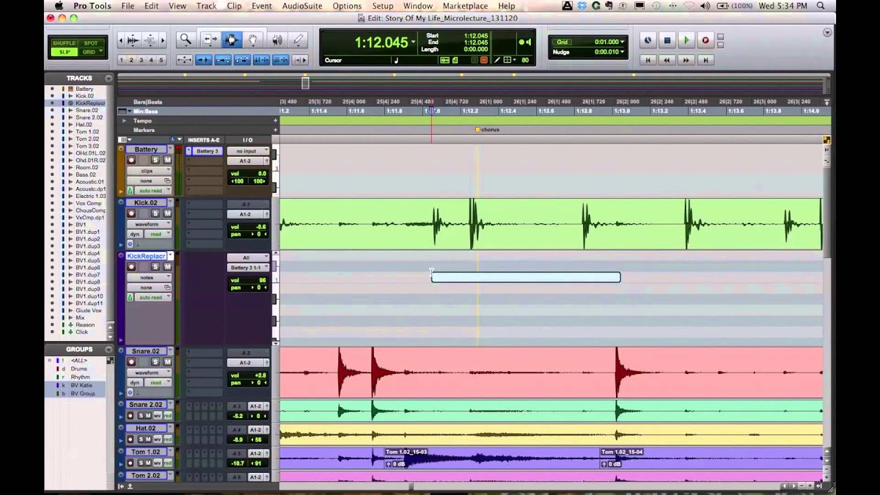Select the Grabber hand tool
The width and height of the screenshot is (880, 495).
[252, 40]
